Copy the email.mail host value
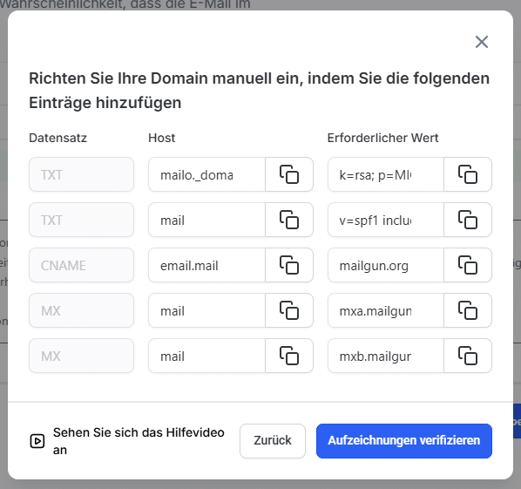Screen dimensions: 521x489 coord(289,265)
